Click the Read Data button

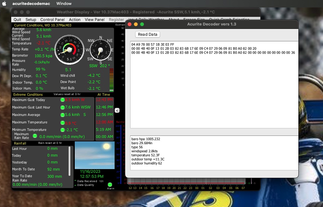point(148,34)
